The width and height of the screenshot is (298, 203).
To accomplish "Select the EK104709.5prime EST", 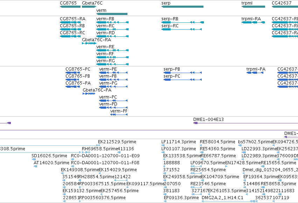I will [x=202, y=180].
